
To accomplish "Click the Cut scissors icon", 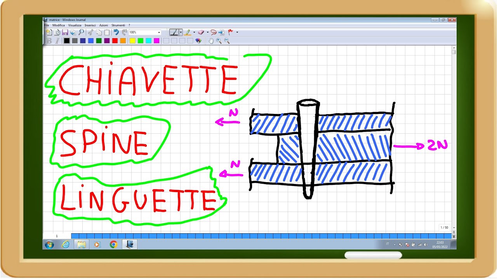I will click(90, 32).
